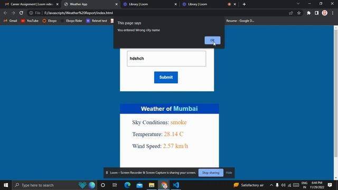Select the wind speed value 2.57 km/h
Viewport: 338px width, 190px height.
pos(175,146)
